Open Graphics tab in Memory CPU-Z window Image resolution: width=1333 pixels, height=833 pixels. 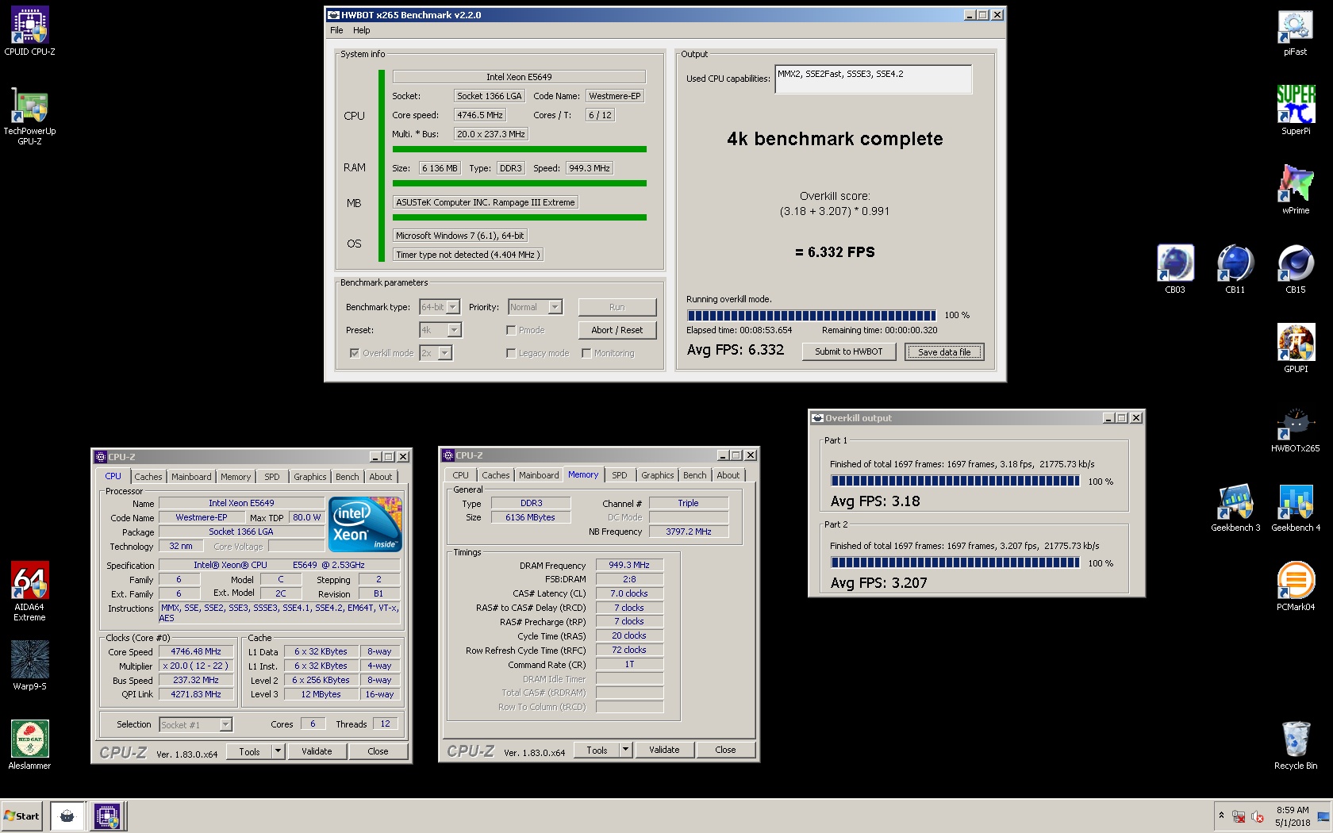coord(658,475)
